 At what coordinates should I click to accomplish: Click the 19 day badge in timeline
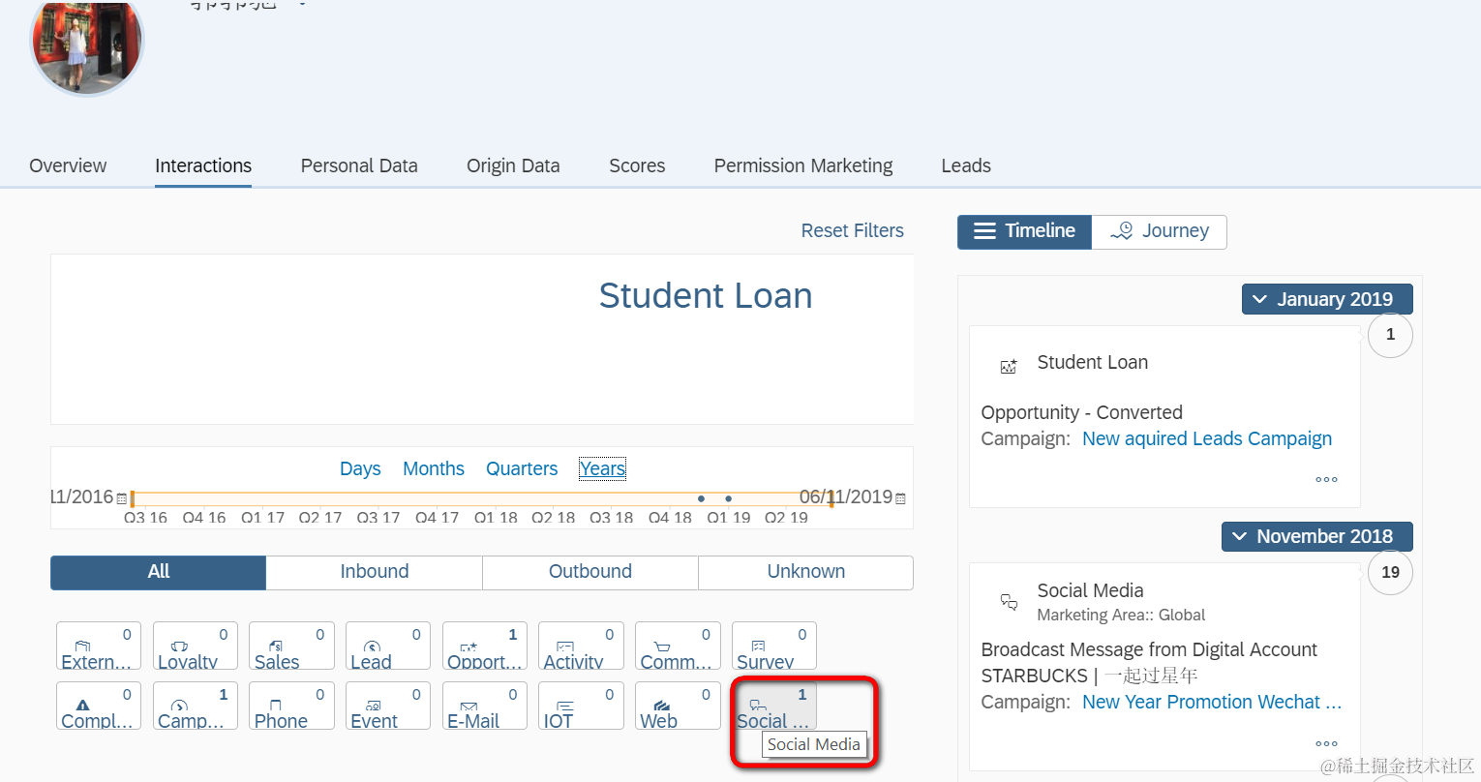point(1390,572)
